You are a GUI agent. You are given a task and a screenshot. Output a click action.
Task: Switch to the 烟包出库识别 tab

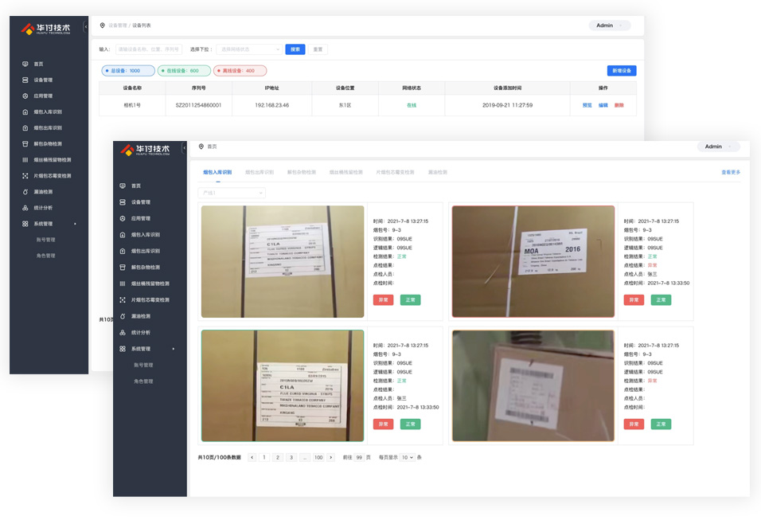pyautogui.click(x=259, y=172)
